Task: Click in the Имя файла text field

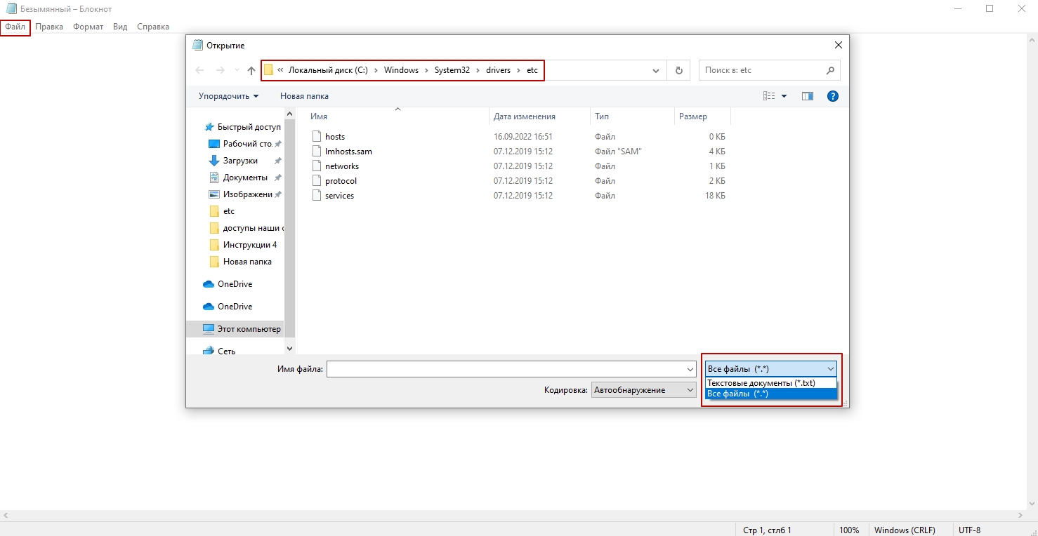Action: click(506, 369)
